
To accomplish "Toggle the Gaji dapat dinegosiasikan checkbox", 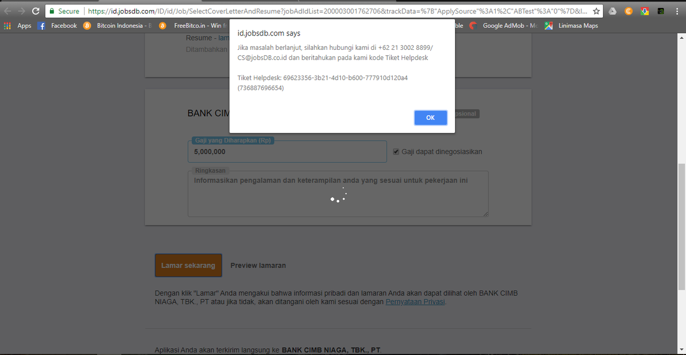I will pyautogui.click(x=396, y=152).
